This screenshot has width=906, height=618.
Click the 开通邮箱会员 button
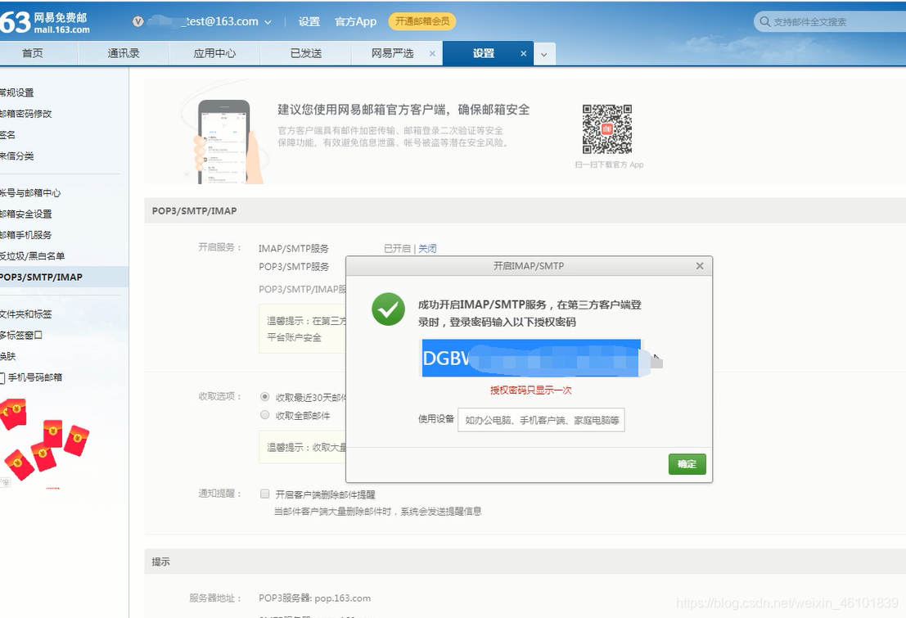point(422,21)
